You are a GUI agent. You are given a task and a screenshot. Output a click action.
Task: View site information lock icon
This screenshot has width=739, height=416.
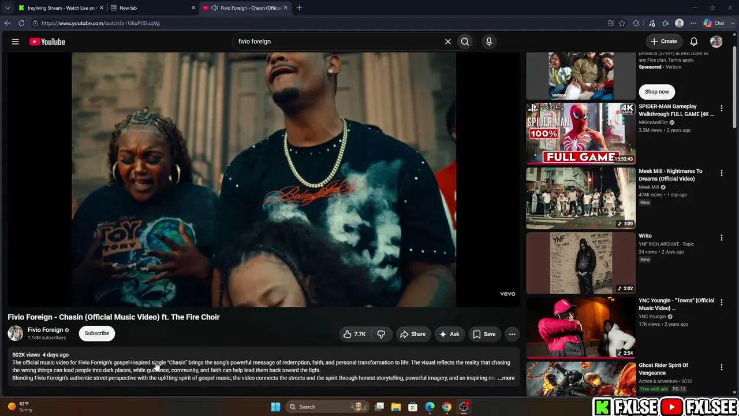tap(35, 23)
